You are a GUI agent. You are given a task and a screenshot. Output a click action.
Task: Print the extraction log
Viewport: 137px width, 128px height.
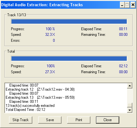point(79,120)
